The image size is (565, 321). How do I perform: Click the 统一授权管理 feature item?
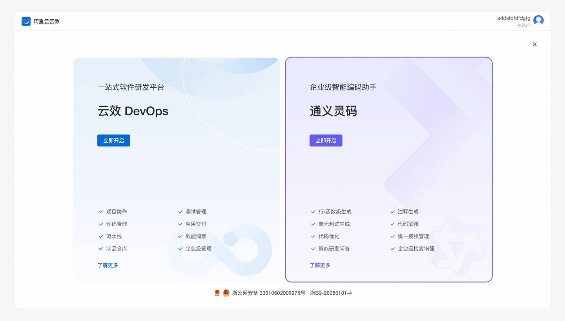[x=414, y=237]
